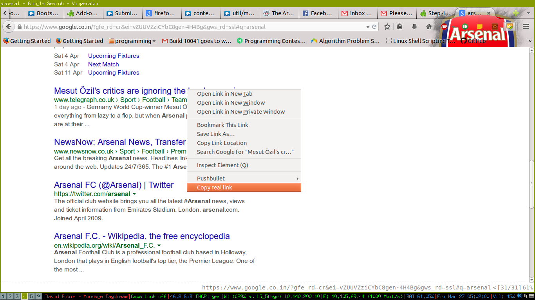Viewport: 535px width, 300px height.
Task: Switch to the Step 4… tab
Action: [436, 13]
